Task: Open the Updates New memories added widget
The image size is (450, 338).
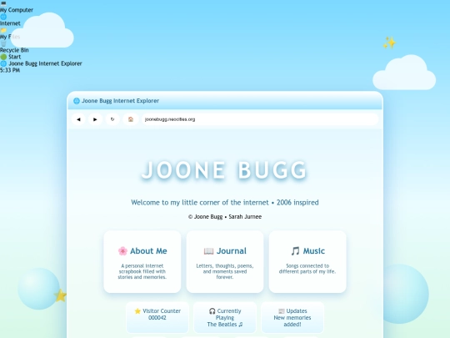Action: pyautogui.click(x=292, y=317)
